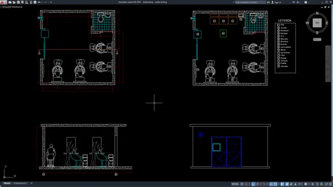Viewport: 333px width, 187px height.
Task: Open Customize Quick Access Toolbar dropdown
Action: [51, 2]
